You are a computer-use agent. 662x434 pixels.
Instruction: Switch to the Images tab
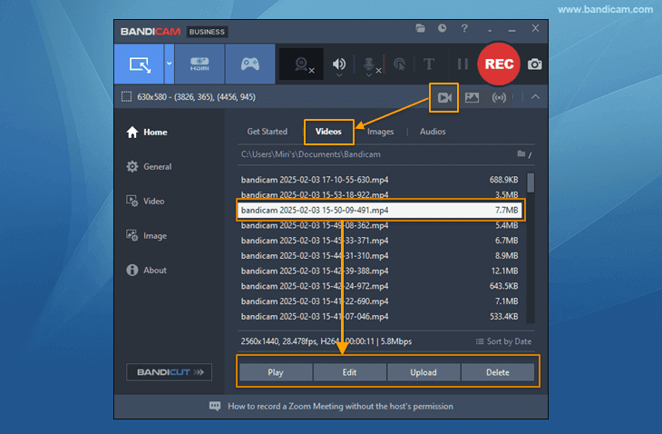380,132
